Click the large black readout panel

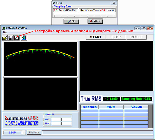click(x=116, y=66)
